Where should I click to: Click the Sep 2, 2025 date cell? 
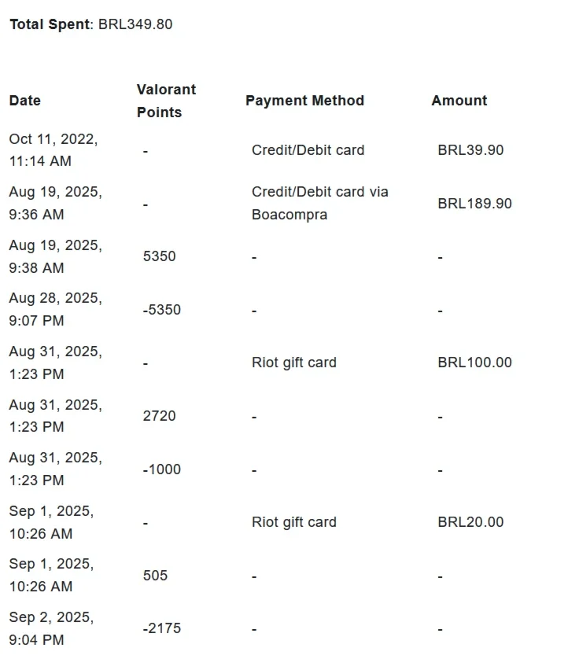(x=51, y=628)
